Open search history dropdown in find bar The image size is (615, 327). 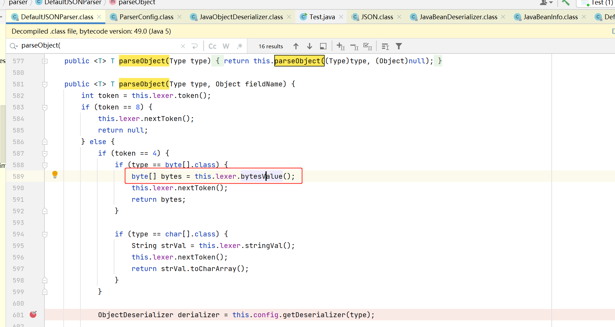14,46
